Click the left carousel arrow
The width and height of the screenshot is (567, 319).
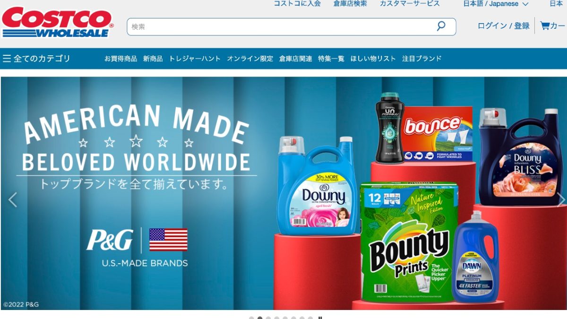pos(13,199)
